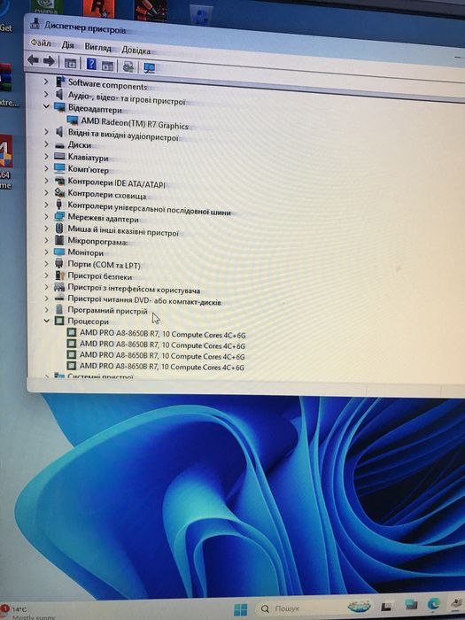
Task: Click the key icon beside Пристрої безпеки
Action: (59, 275)
